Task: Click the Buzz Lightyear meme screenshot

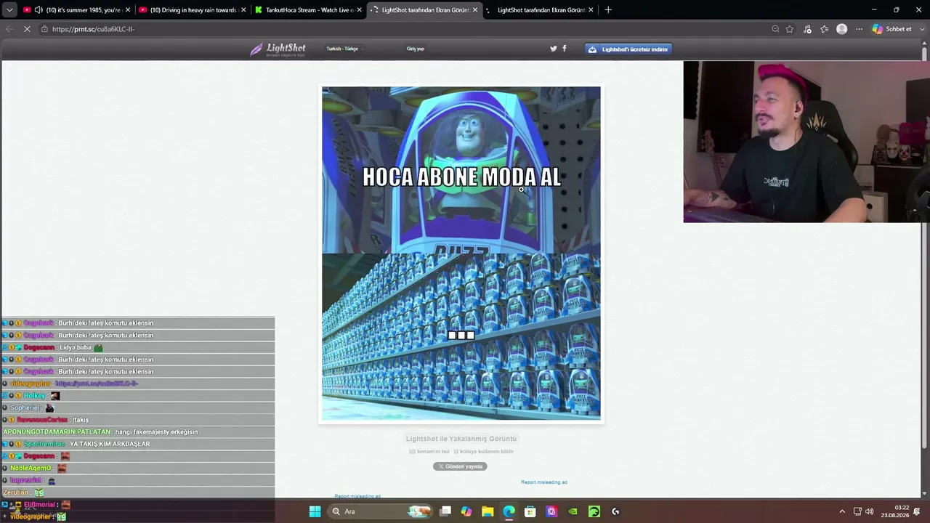Action: tap(461, 254)
